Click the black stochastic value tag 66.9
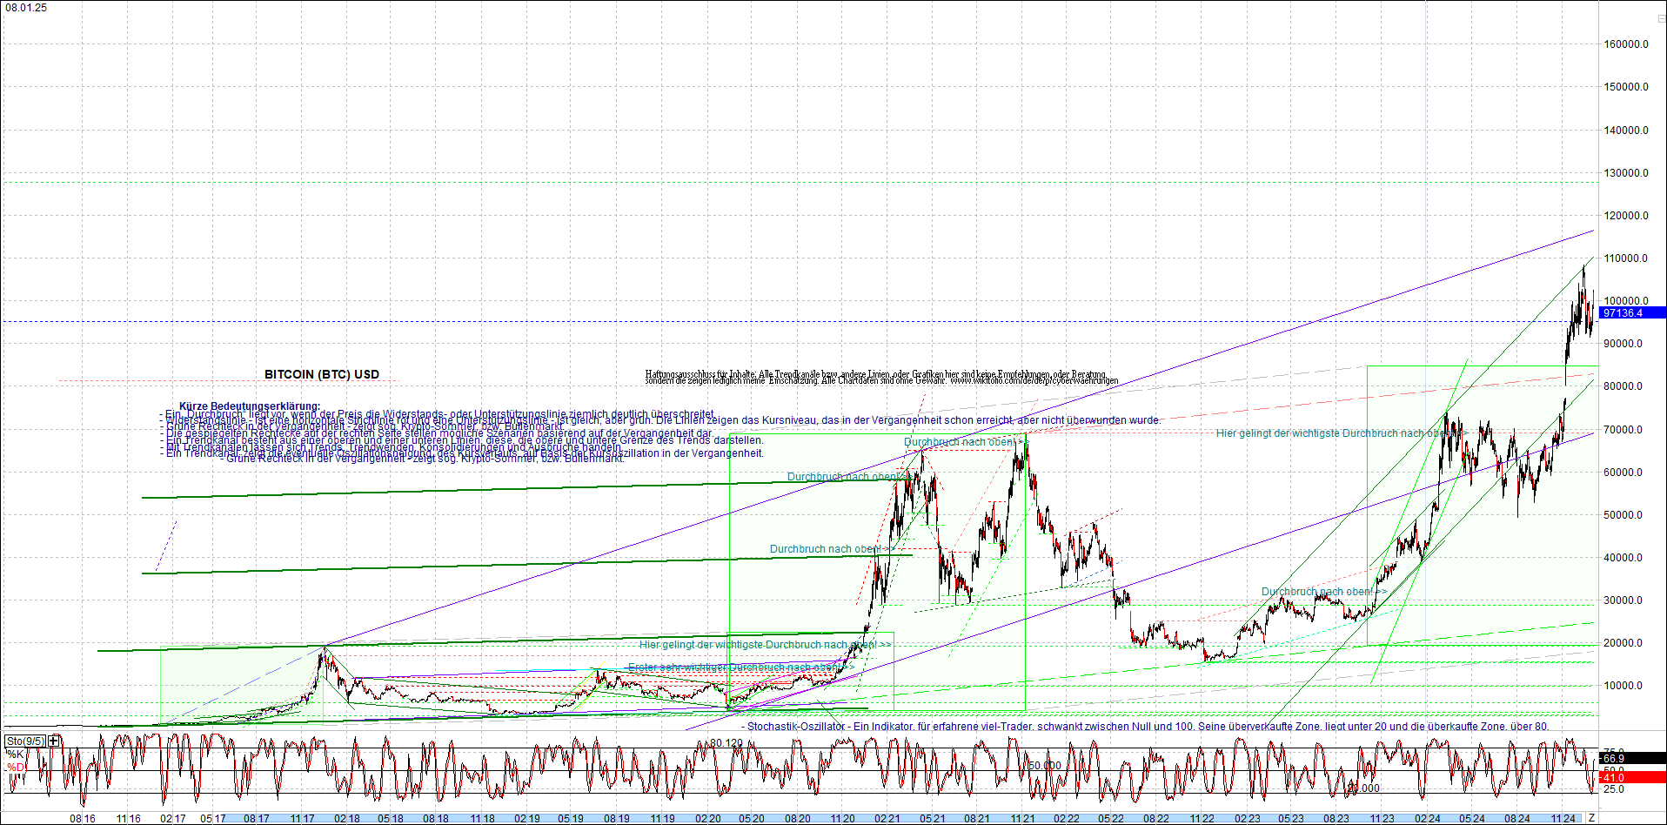The image size is (1667, 825). point(1632,758)
